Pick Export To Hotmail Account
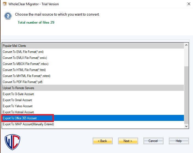This screenshot has width=193, height=153. 18,112
